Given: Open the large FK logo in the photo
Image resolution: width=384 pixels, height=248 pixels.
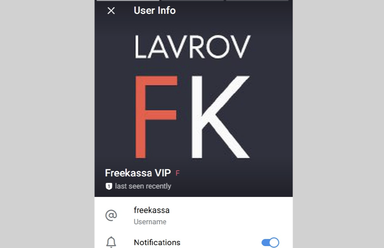Looking at the screenshot, I should coord(193,117).
